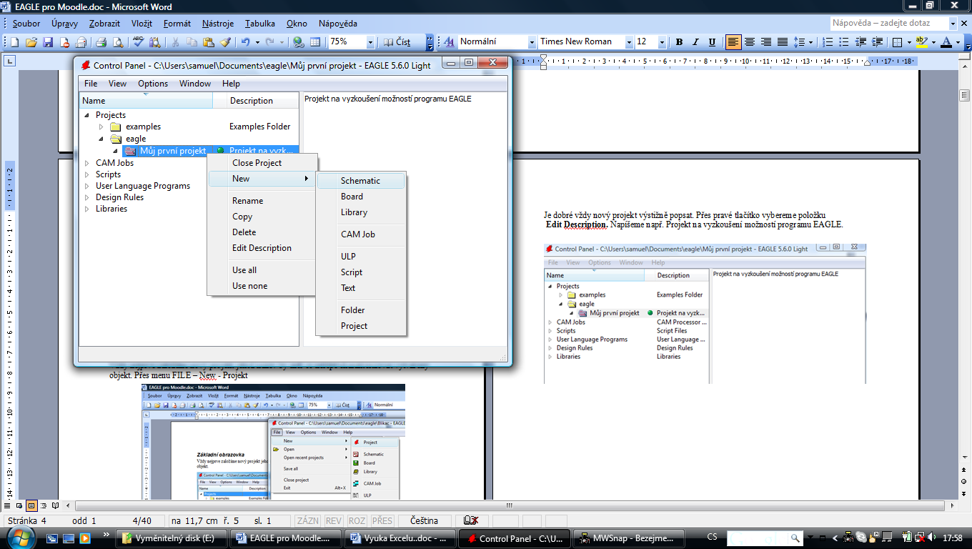972x549 pixels.
Task: Toggle Underline formatting
Action: point(712,42)
